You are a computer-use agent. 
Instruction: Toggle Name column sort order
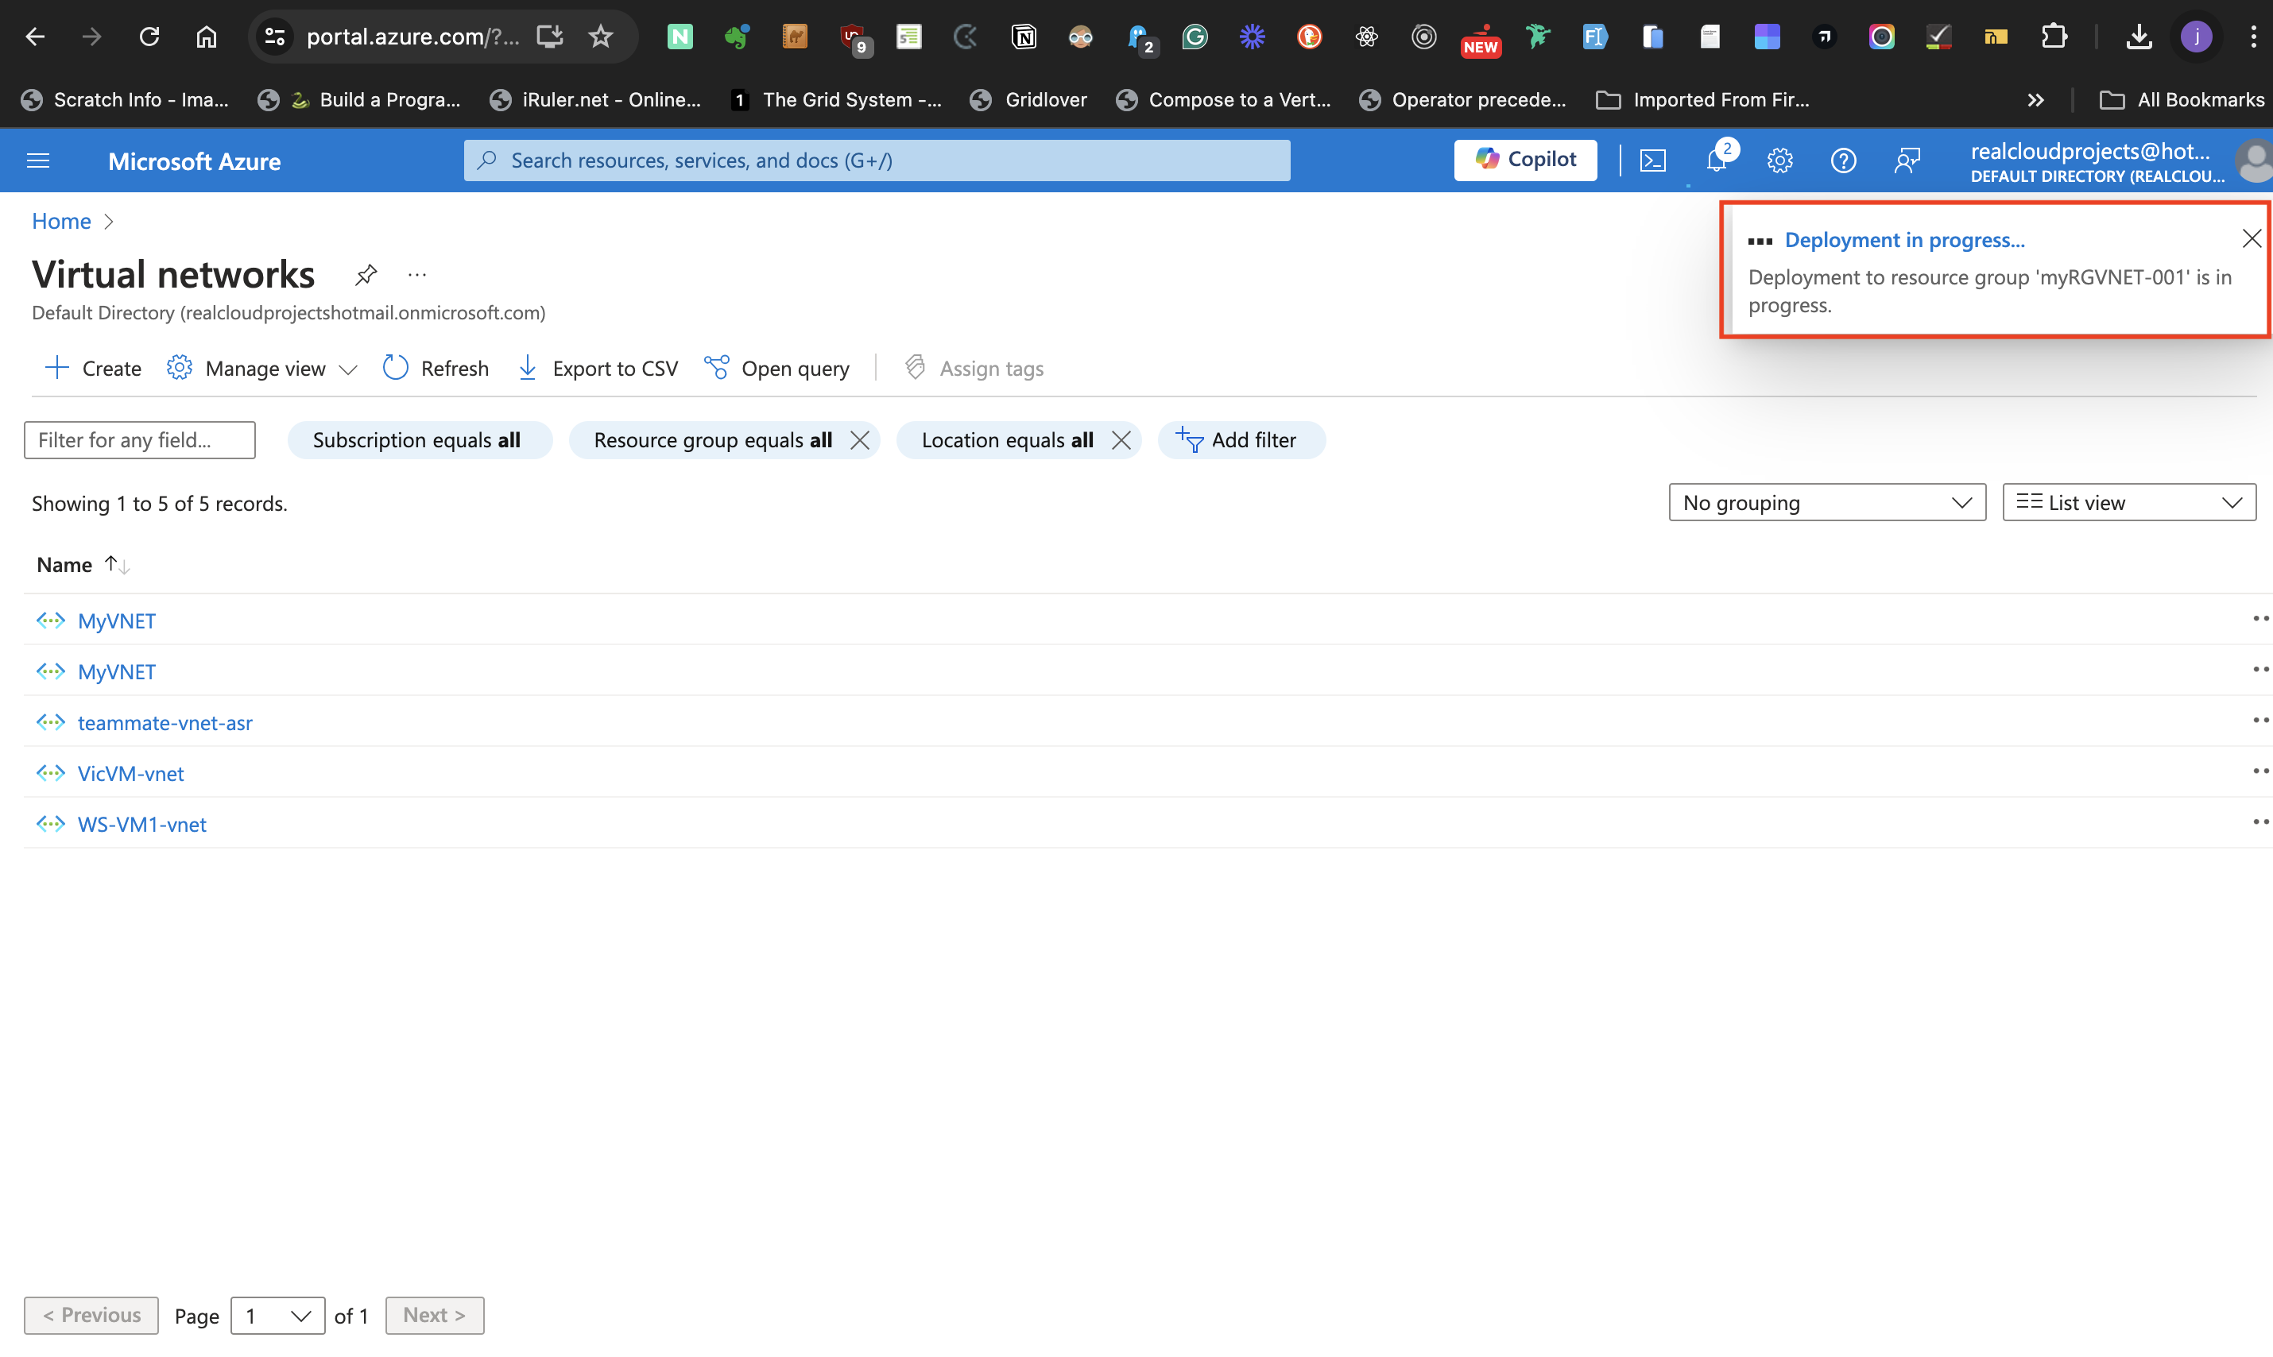117,565
